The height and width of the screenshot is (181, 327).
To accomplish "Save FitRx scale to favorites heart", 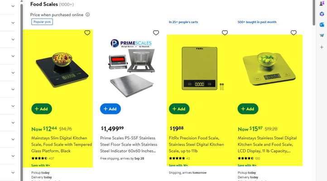I will point(225,33).
